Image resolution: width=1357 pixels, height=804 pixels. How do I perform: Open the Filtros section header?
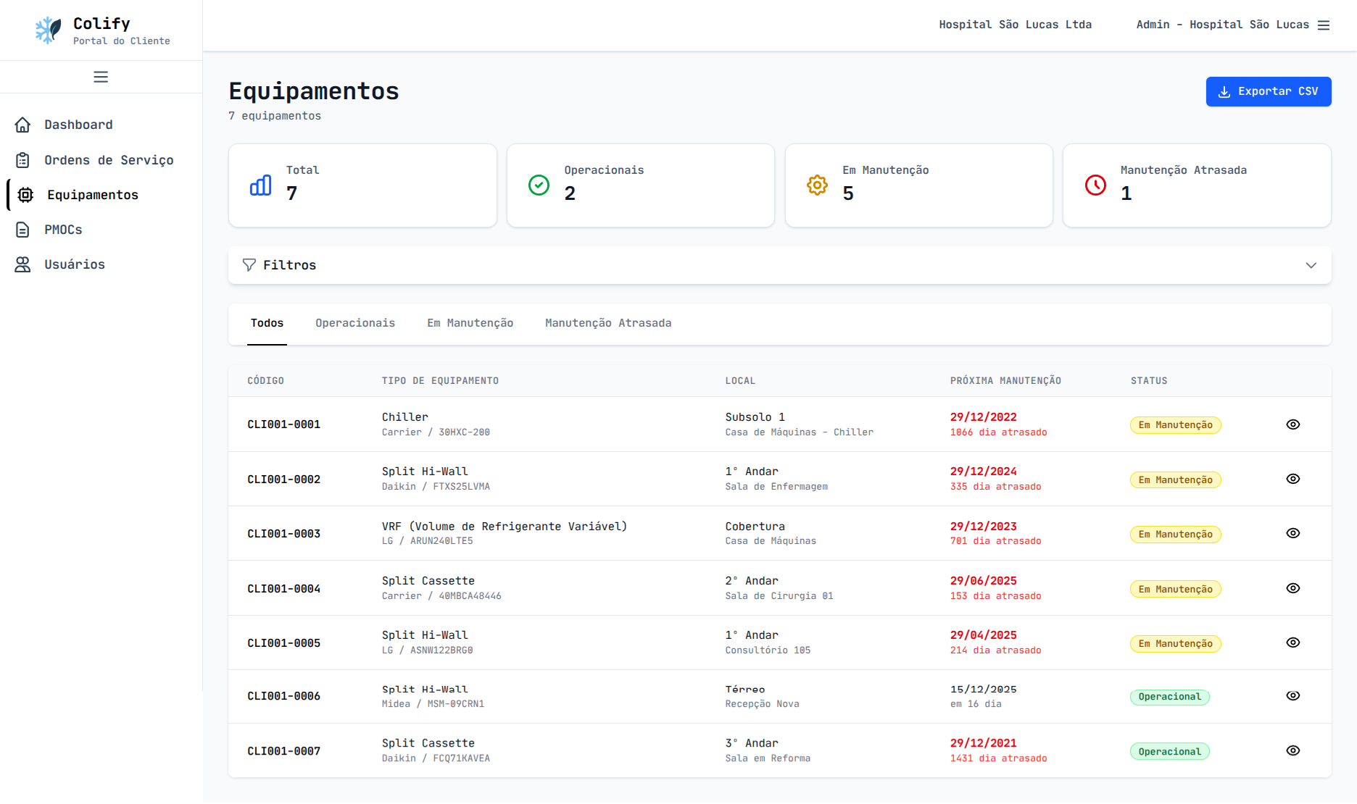pos(289,265)
